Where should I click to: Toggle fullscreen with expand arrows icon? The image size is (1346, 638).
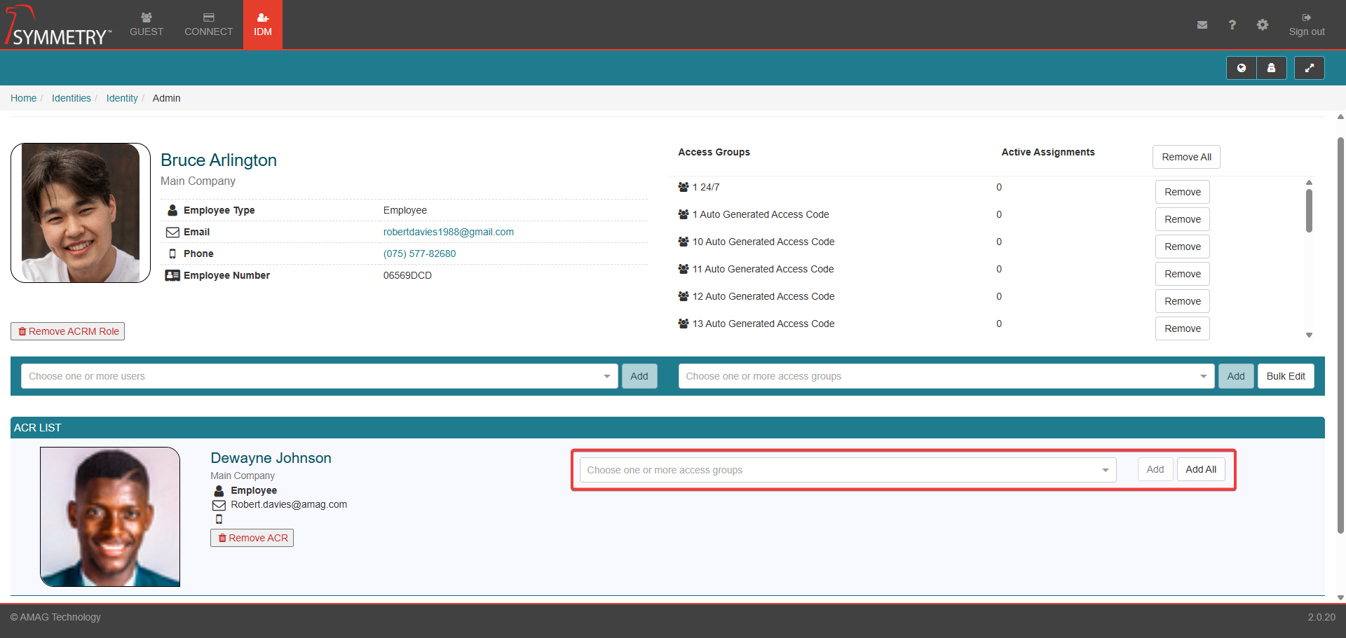tap(1308, 68)
